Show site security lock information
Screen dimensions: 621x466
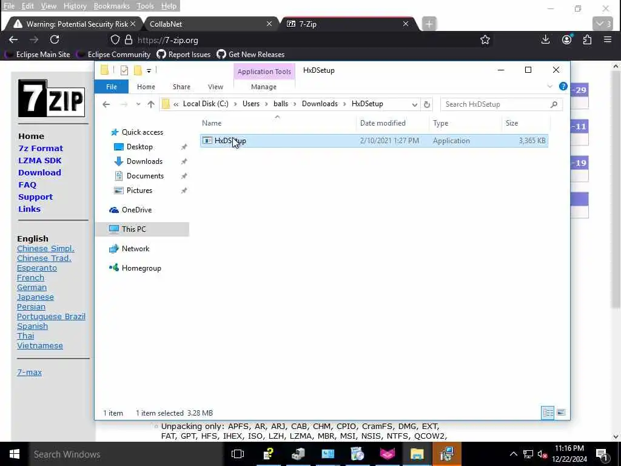(x=129, y=40)
